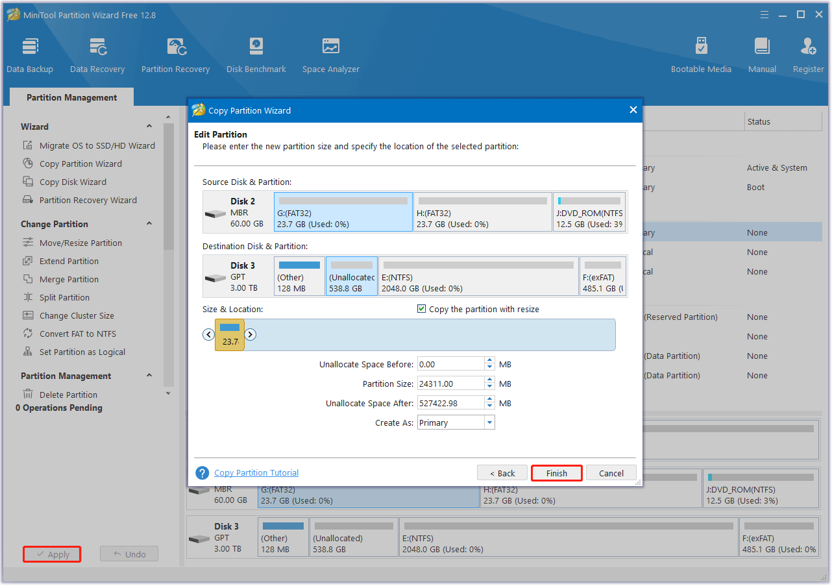Screen dimensions: 832x586
Task: Click the Disk 2 drive icon in the wizard
Action: point(215,214)
